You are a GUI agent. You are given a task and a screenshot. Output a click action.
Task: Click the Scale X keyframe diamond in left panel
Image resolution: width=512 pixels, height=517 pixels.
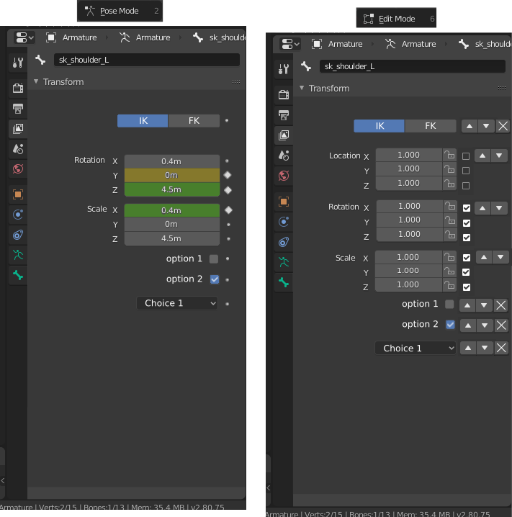pyautogui.click(x=228, y=210)
